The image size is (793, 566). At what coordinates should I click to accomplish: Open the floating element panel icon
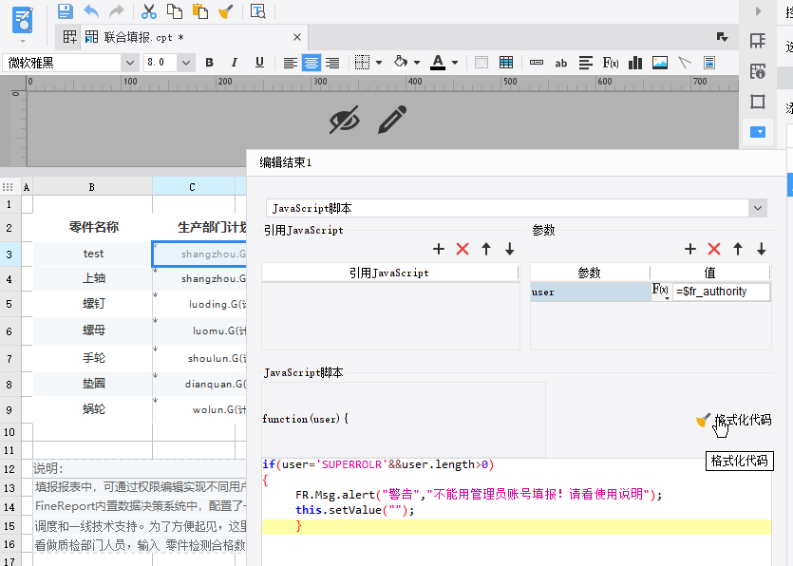[x=758, y=102]
